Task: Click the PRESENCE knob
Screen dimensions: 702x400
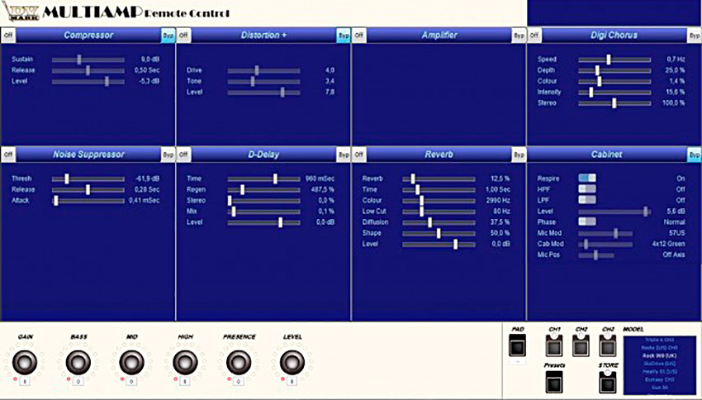Action: pyautogui.click(x=238, y=361)
